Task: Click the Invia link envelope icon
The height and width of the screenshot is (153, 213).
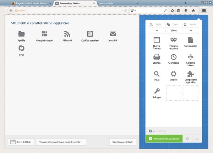Action: [113, 34]
